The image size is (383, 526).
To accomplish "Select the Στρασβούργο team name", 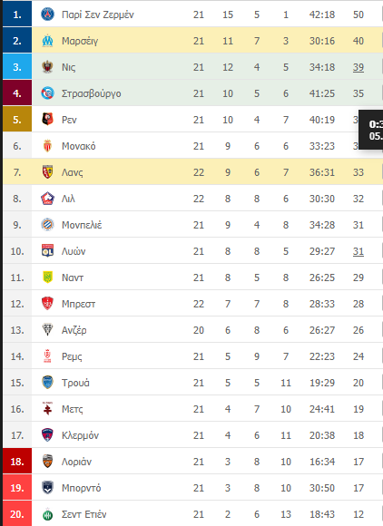I will [x=92, y=93].
